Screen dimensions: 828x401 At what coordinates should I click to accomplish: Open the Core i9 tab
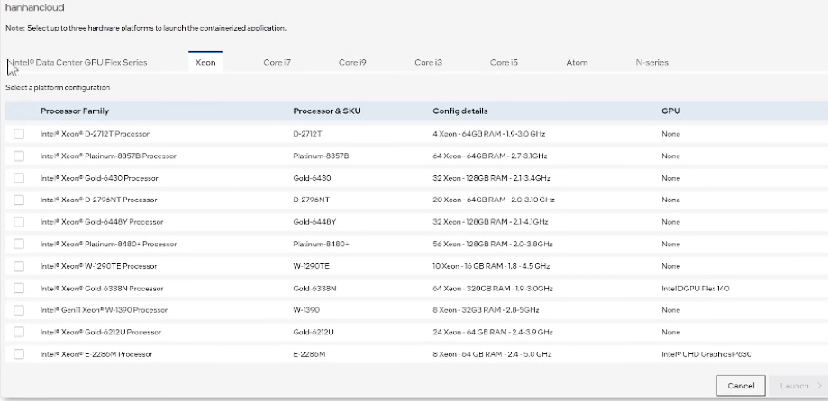click(352, 62)
